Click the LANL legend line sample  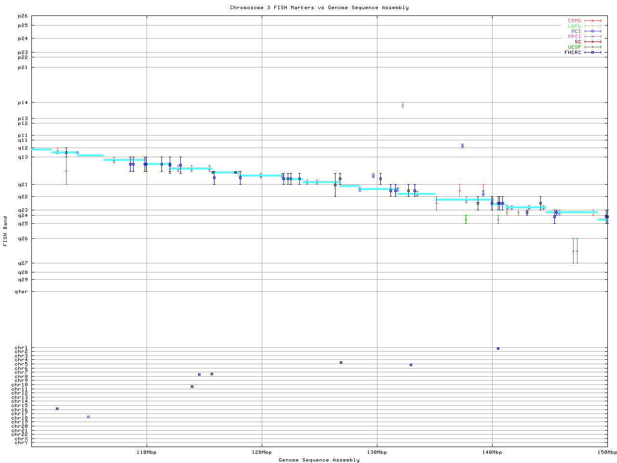[592, 26]
